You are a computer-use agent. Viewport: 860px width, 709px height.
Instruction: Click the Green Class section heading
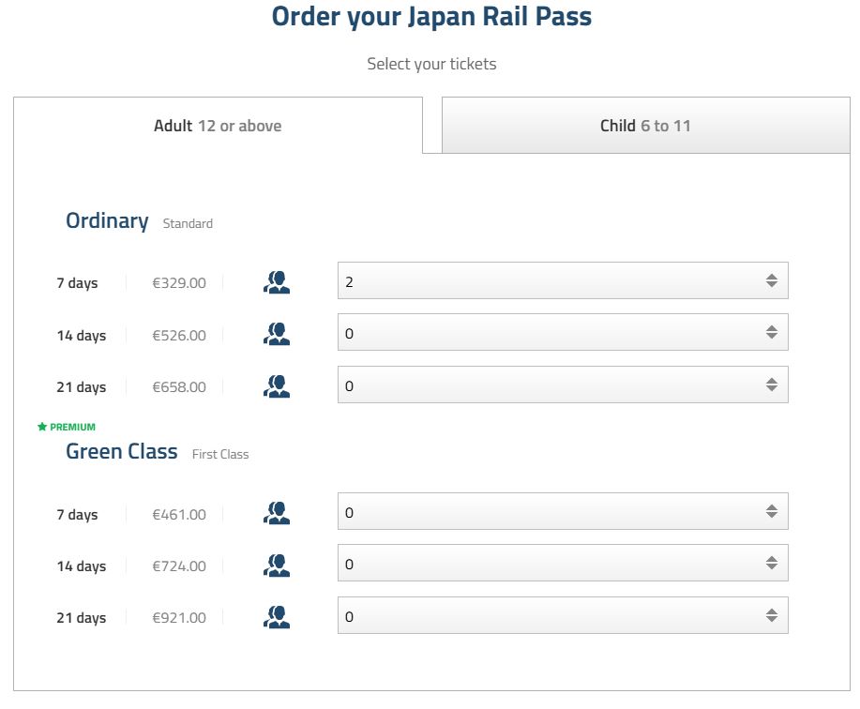coord(122,451)
